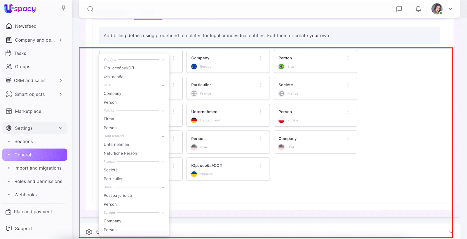This screenshot has height=239, width=467.
Task: Open options for Company Europe card
Action: [x=261, y=58]
